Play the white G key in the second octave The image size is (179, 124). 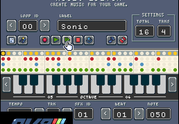139,90
